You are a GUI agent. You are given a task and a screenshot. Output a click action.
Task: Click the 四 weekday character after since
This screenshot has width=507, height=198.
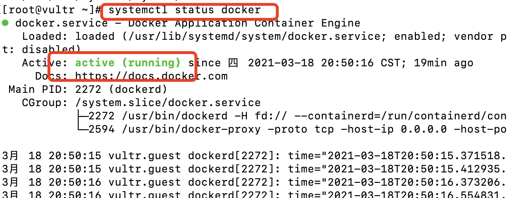click(x=233, y=63)
